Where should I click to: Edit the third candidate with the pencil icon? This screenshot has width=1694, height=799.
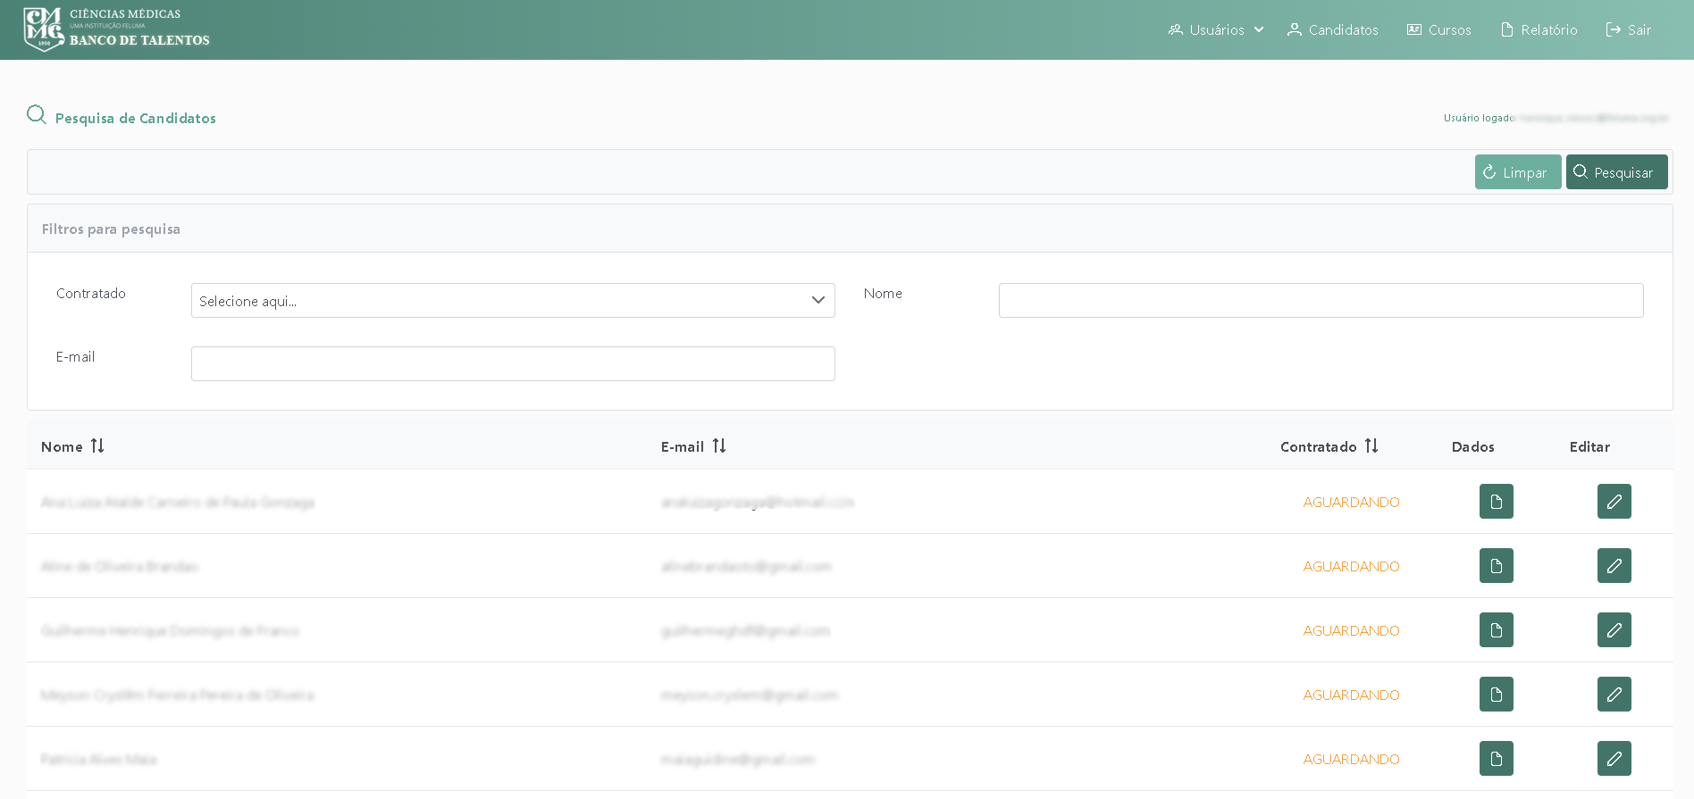(x=1614, y=630)
